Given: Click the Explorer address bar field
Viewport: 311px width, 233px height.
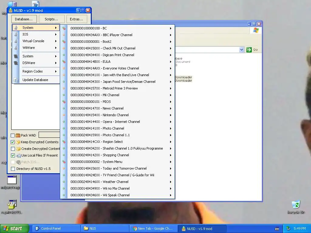Looking at the screenshot, I should pyautogui.click(x=207, y=50).
